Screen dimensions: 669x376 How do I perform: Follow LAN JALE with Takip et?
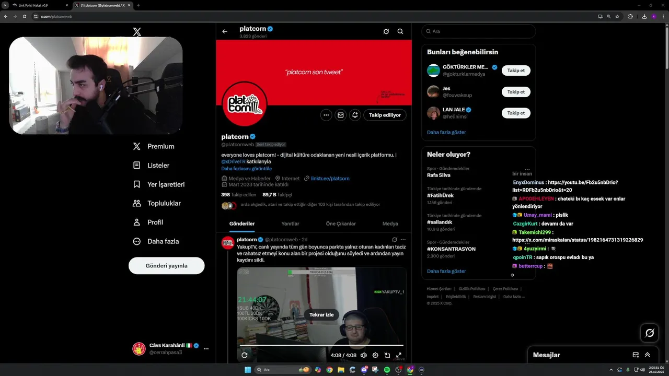(516, 113)
